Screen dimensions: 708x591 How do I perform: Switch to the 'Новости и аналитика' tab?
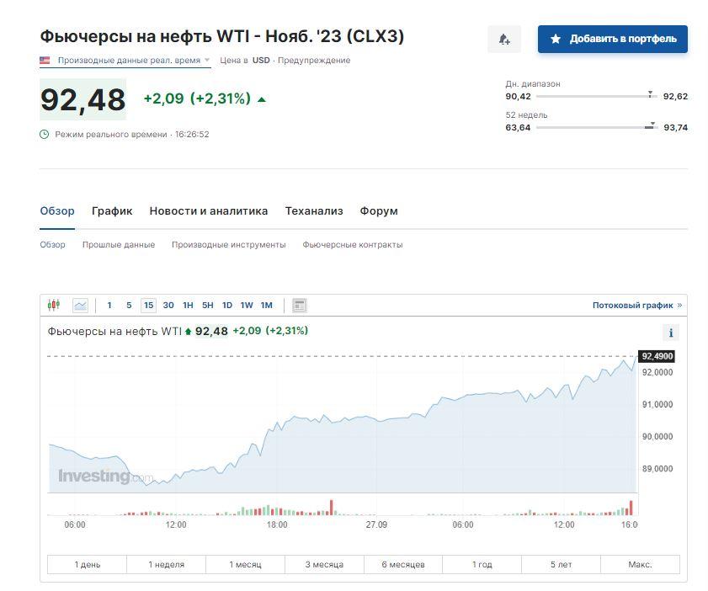pyautogui.click(x=209, y=211)
